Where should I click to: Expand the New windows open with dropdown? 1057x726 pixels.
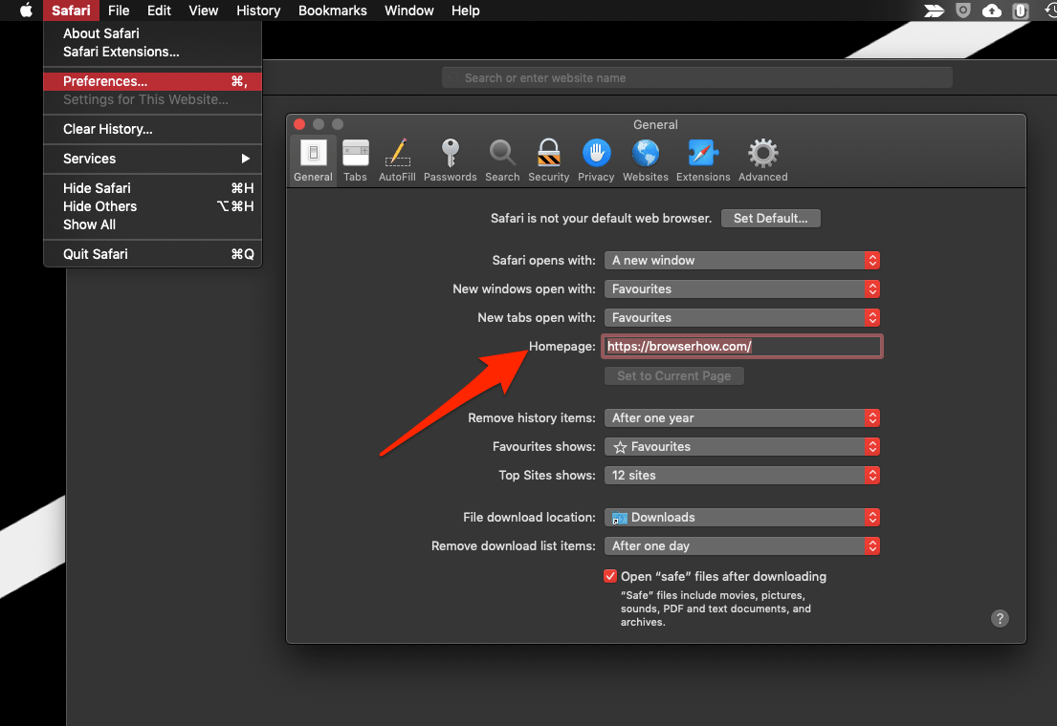[741, 288]
